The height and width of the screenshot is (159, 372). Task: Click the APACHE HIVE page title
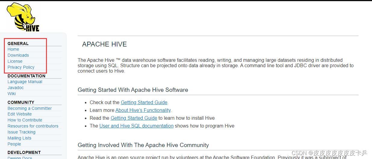tap(104, 44)
